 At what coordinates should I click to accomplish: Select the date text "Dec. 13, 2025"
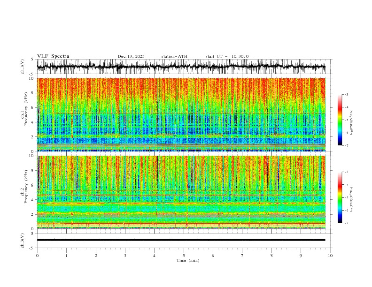(131, 56)
